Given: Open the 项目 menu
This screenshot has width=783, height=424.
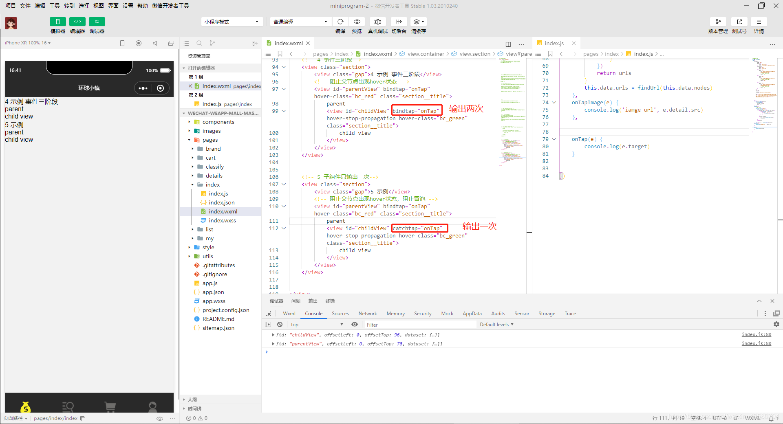Looking at the screenshot, I should click(x=10, y=6).
